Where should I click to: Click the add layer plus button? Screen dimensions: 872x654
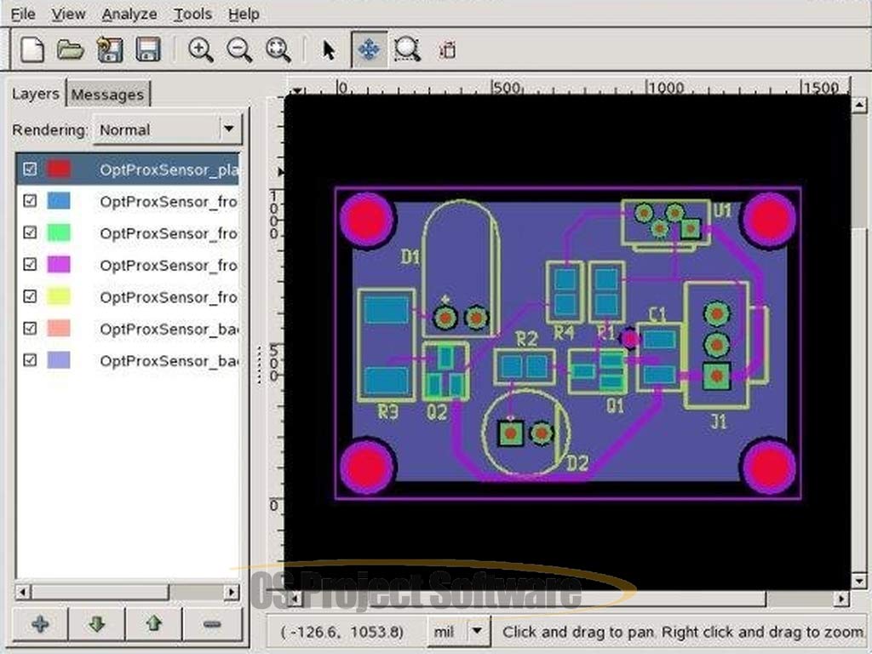coord(40,624)
